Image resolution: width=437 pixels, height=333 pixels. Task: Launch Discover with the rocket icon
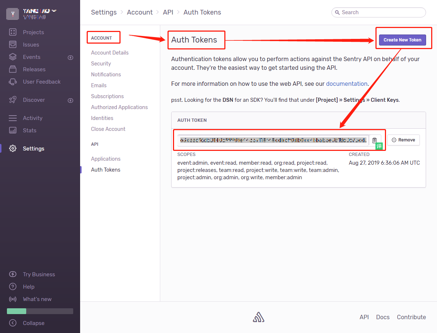[13, 100]
